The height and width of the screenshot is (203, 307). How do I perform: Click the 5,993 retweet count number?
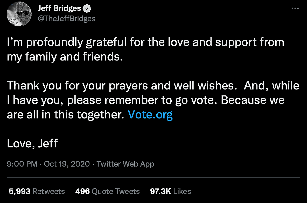tap(20, 191)
